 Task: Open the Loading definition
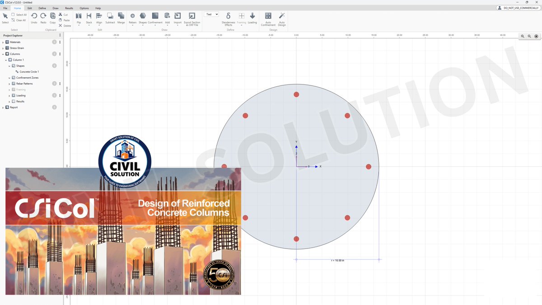pyautogui.click(x=252, y=18)
